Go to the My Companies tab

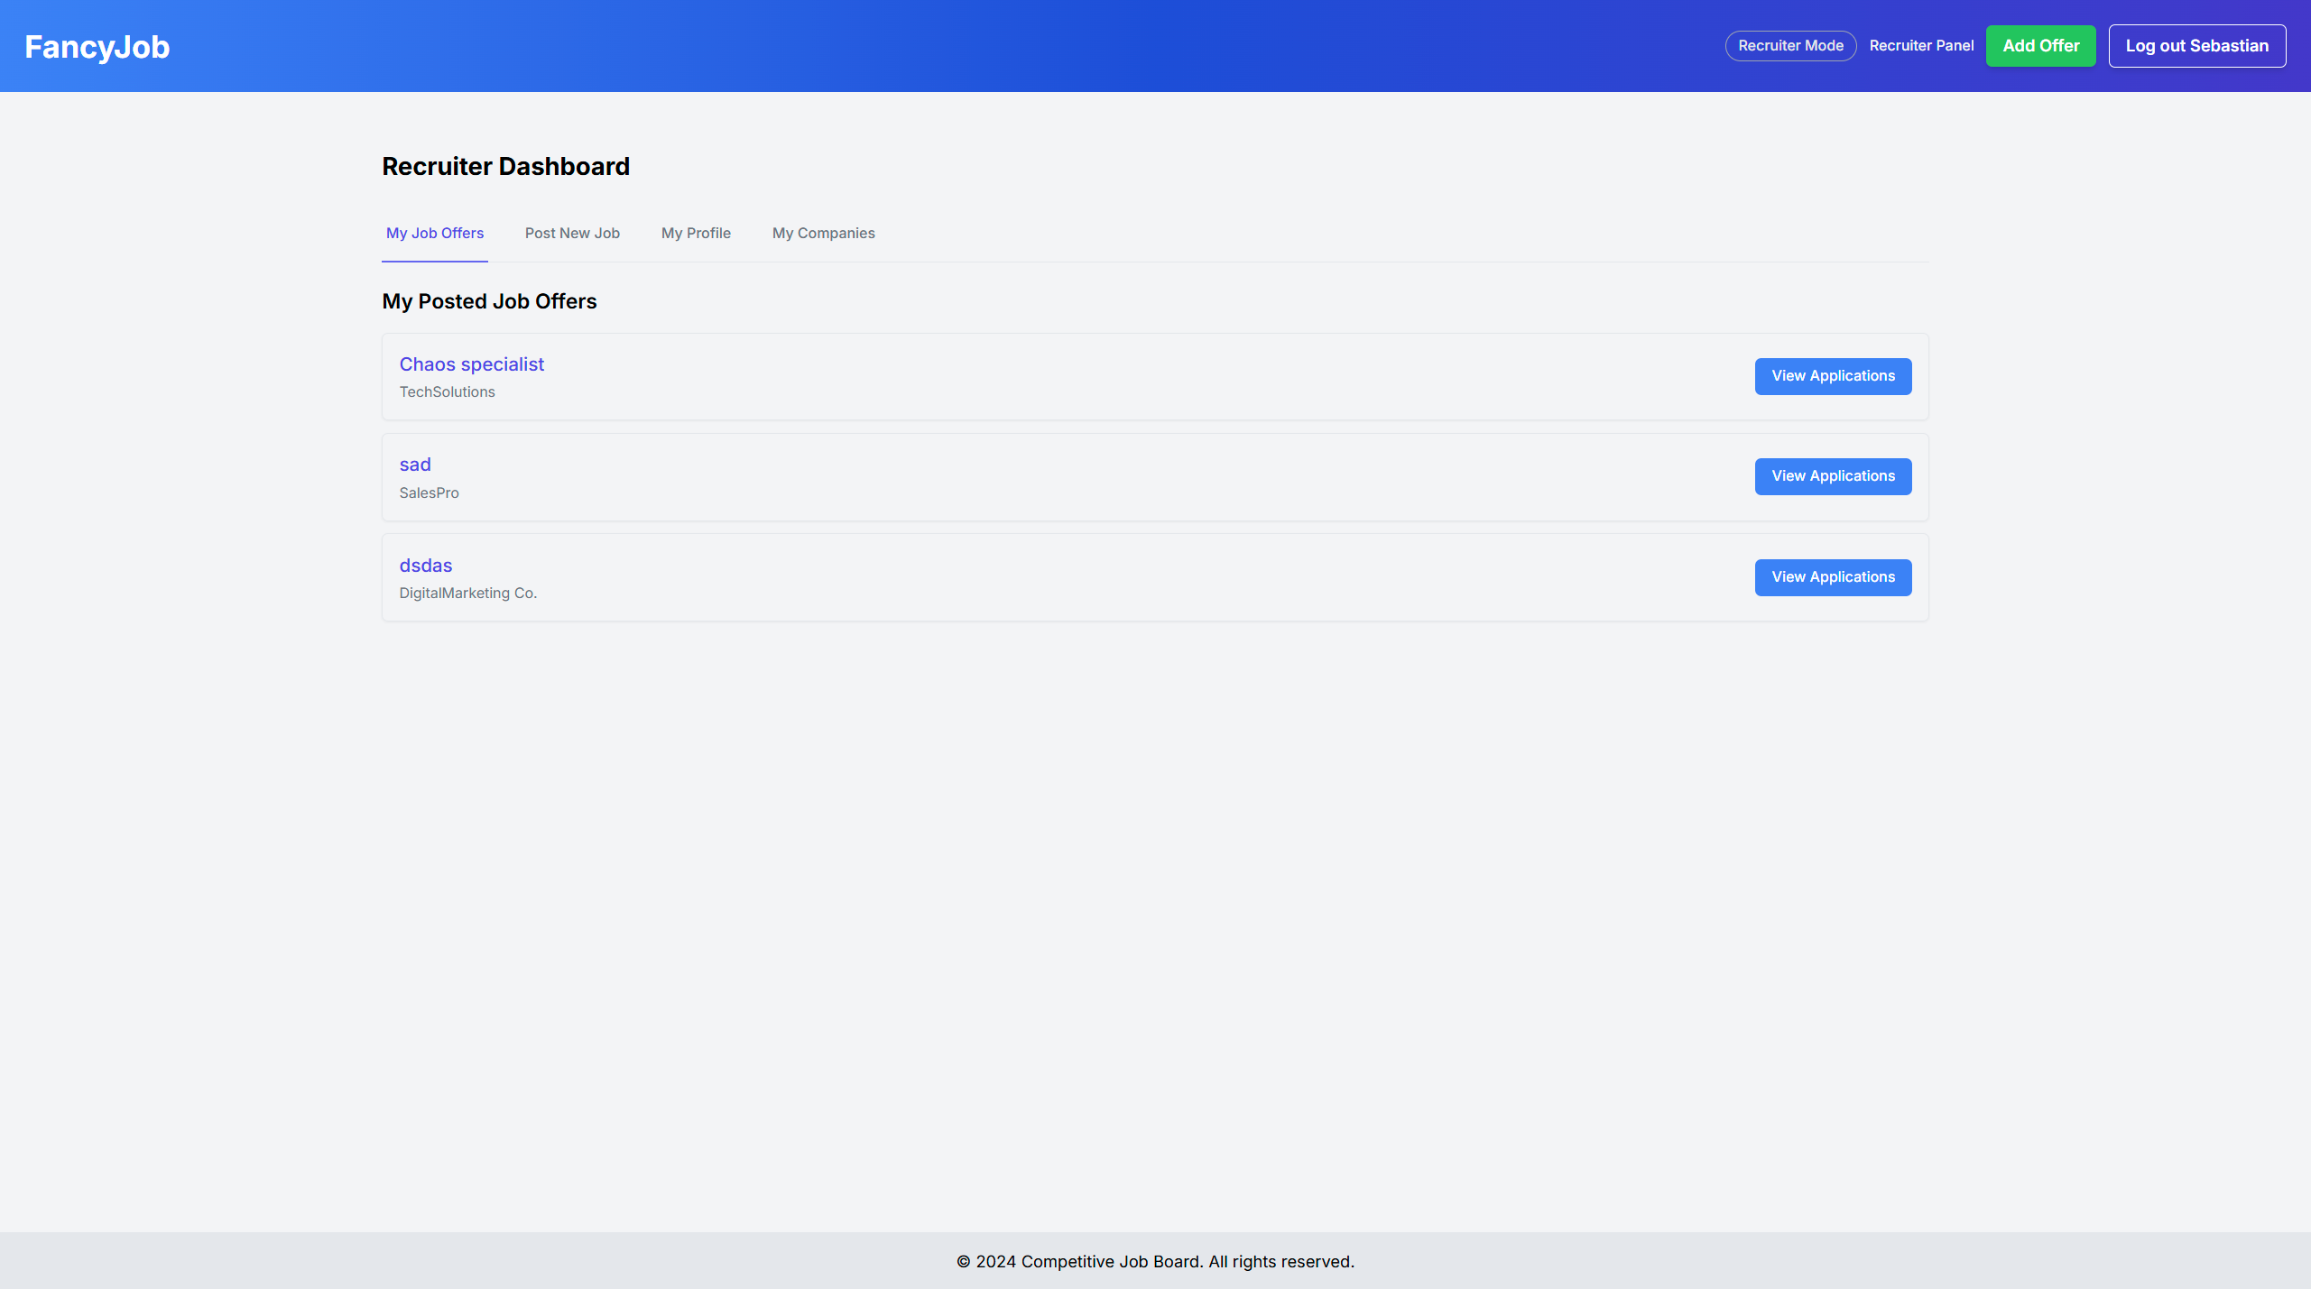[823, 234]
